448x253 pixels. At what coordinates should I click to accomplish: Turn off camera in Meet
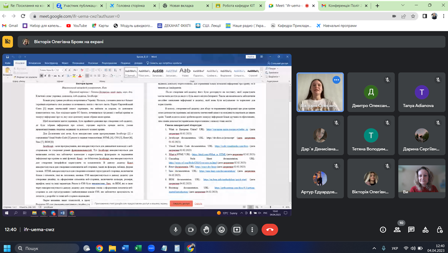click(191, 229)
